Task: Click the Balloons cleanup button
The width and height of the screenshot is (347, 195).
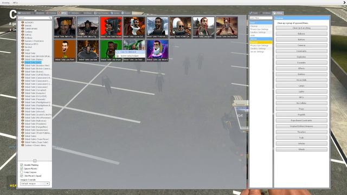Action: [301, 34]
